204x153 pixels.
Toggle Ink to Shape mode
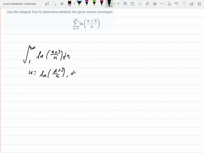(125, 4)
